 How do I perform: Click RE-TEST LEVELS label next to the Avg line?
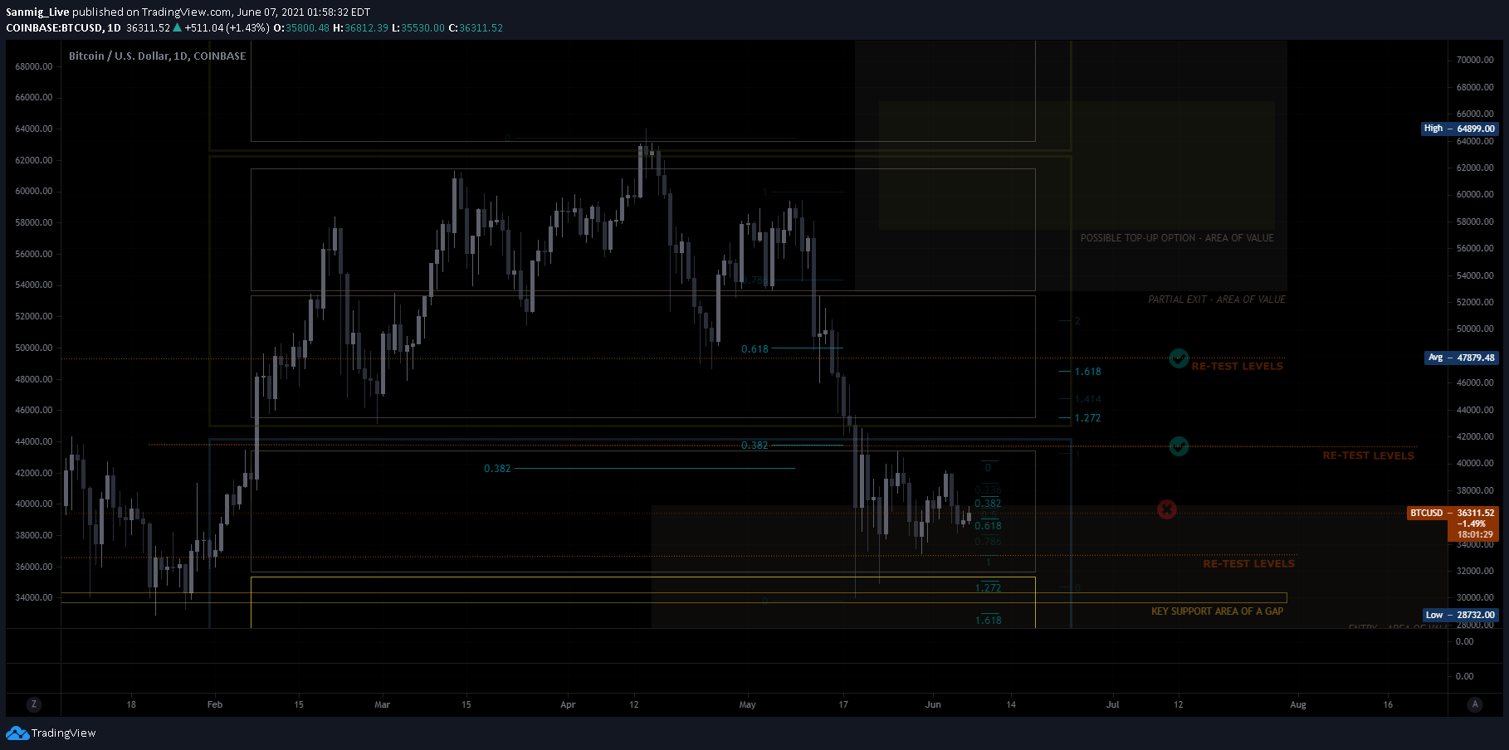point(1237,366)
